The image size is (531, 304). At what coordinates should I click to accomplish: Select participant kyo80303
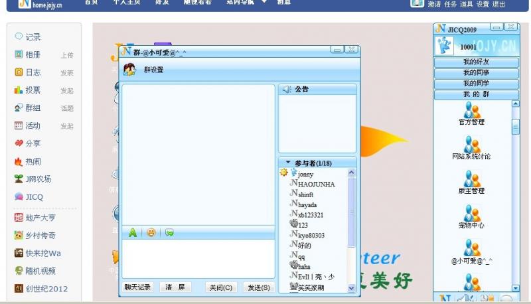[x=311, y=235]
